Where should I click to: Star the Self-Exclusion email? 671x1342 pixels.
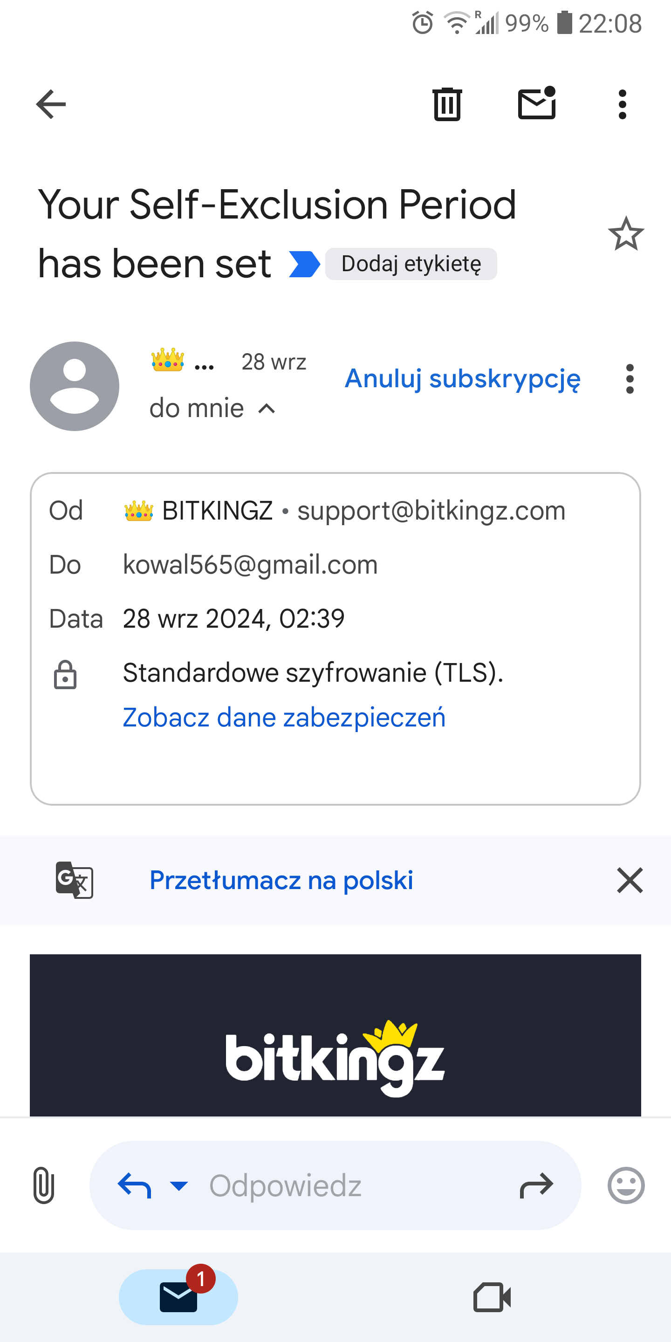(626, 234)
